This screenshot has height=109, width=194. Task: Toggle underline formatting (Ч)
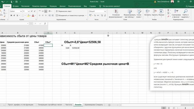tap(17, 15)
